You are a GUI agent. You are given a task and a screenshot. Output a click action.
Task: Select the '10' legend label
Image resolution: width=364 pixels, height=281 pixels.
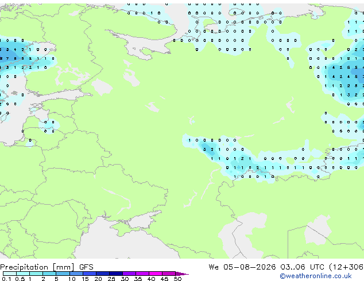pyautogui.click(x=72, y=279)
